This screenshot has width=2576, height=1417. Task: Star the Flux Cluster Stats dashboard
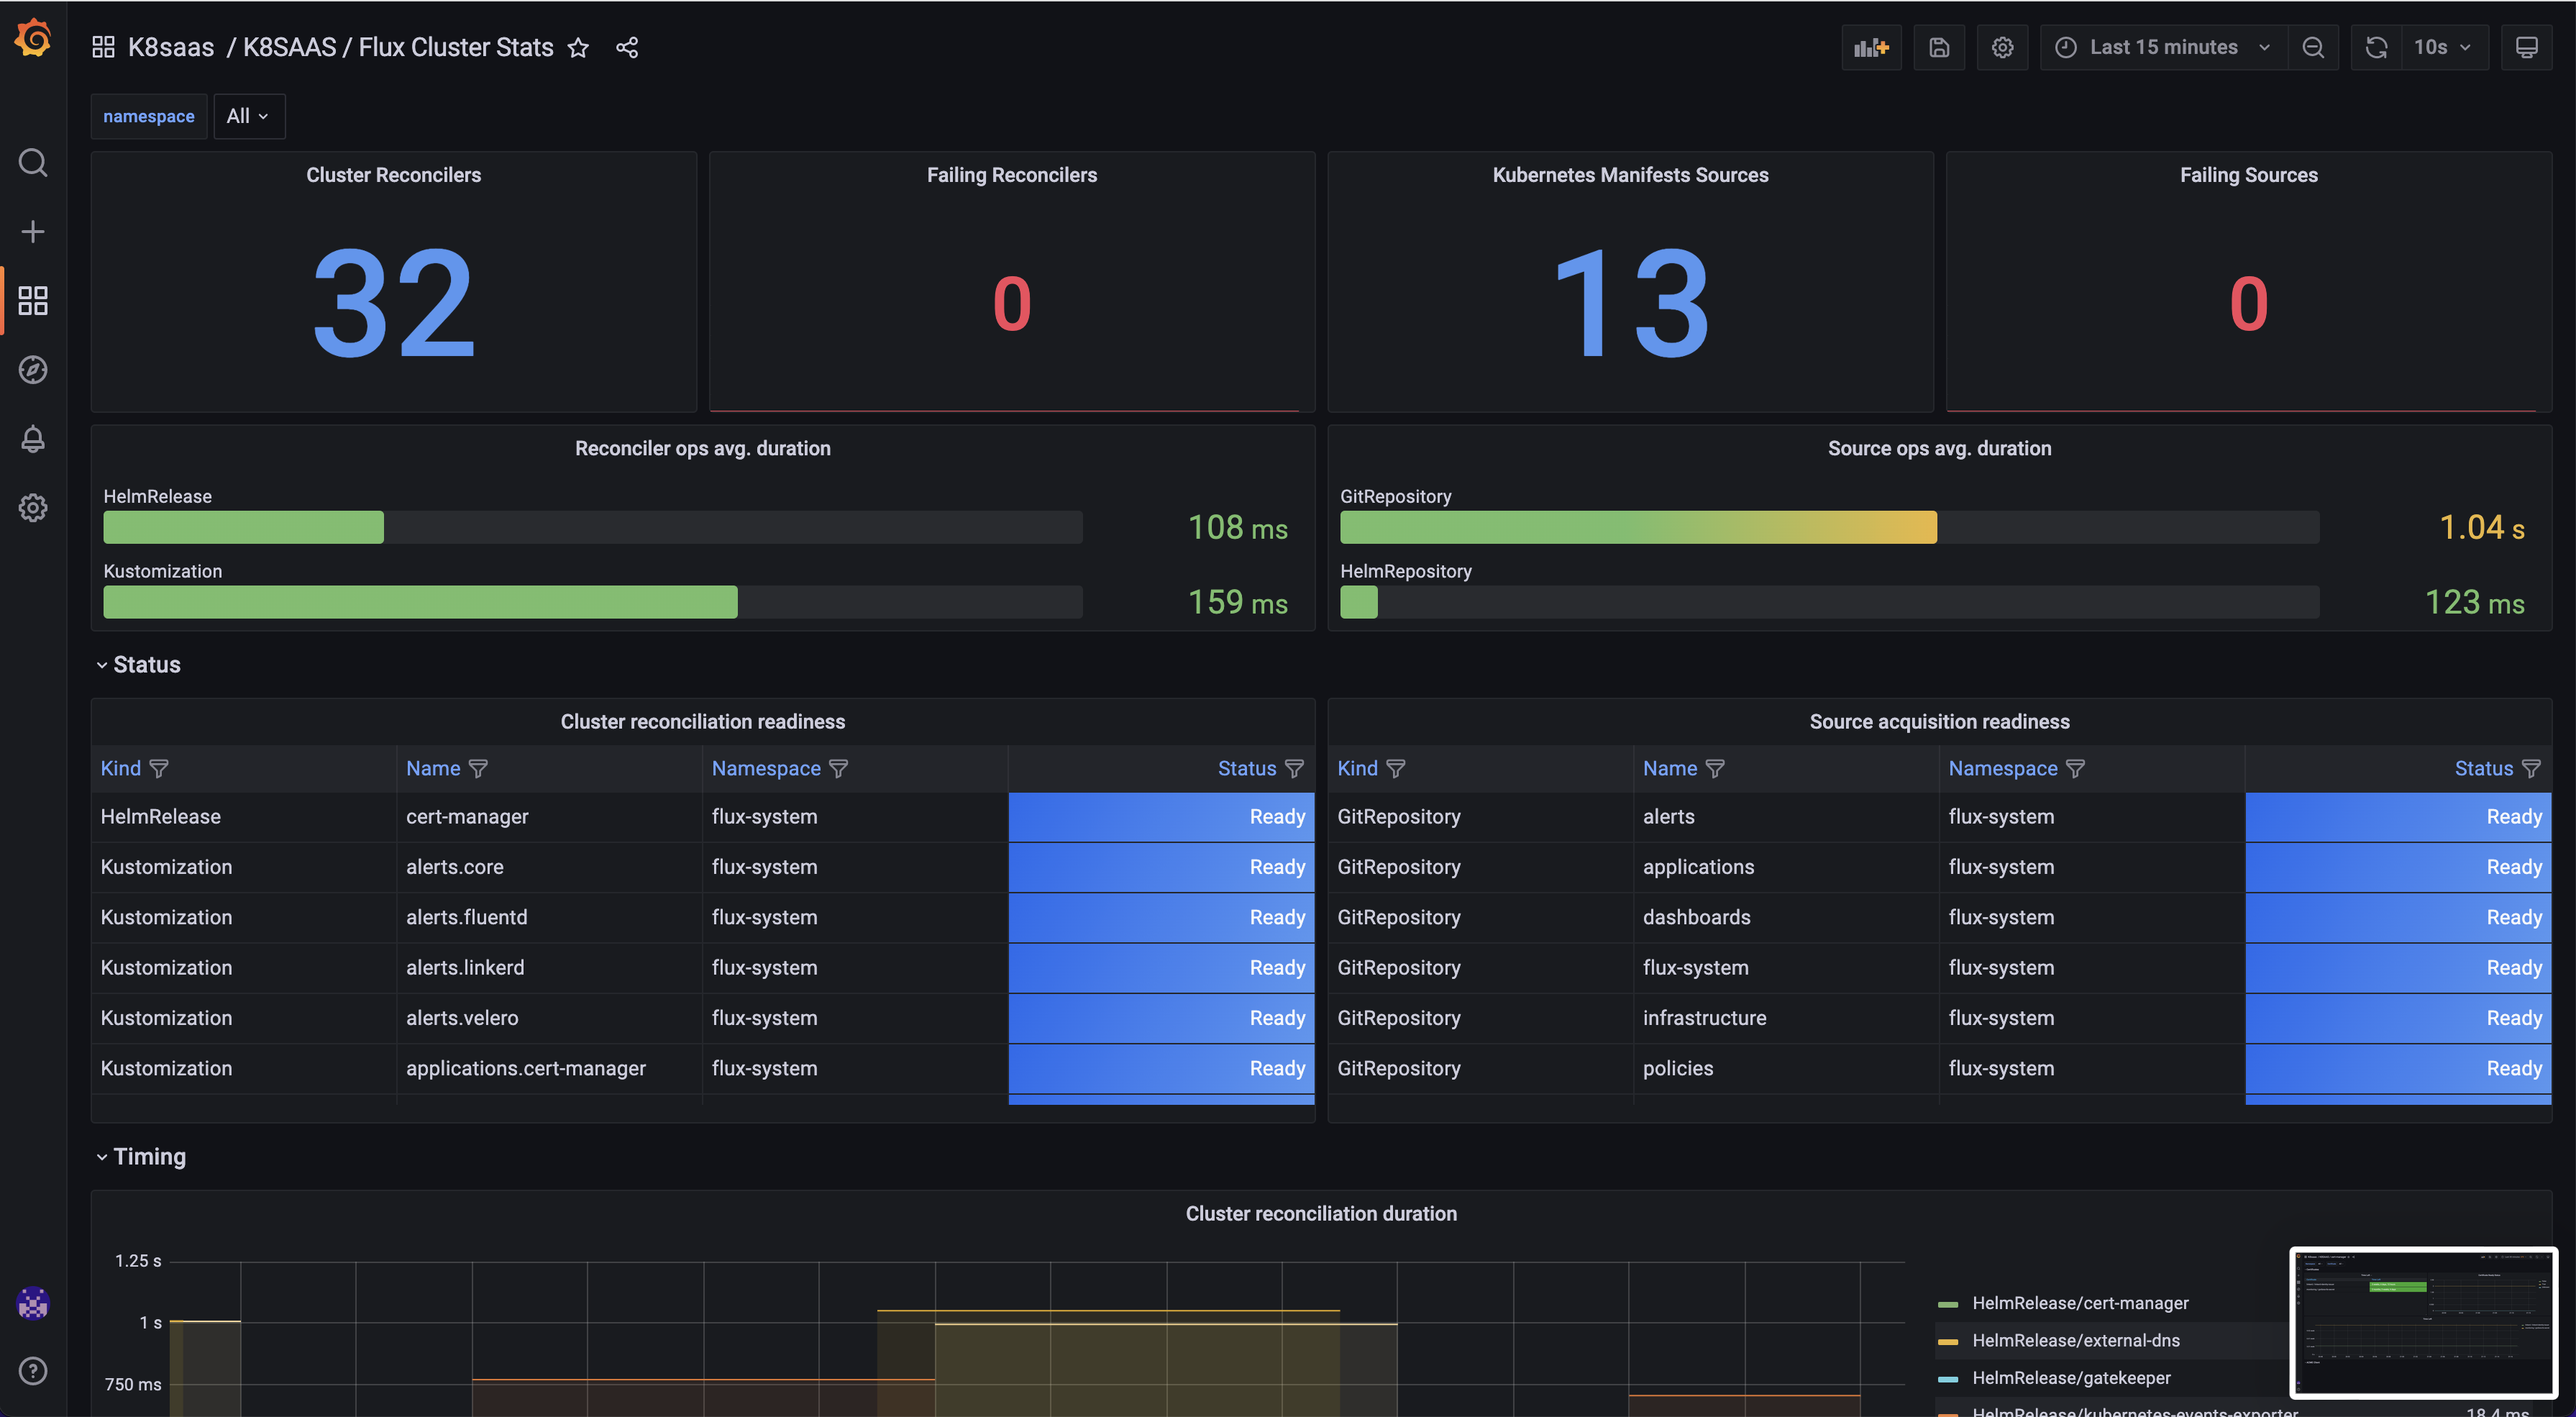point(578,47)
